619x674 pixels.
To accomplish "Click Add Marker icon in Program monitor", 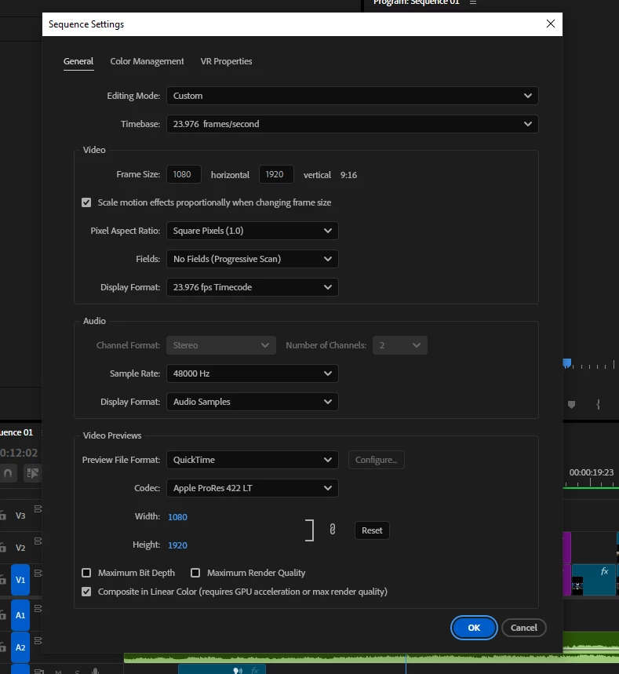I will click(x=571, y=405).
